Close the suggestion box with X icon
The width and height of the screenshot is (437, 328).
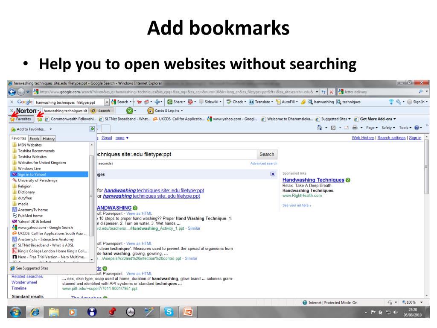tap(273, 174)
